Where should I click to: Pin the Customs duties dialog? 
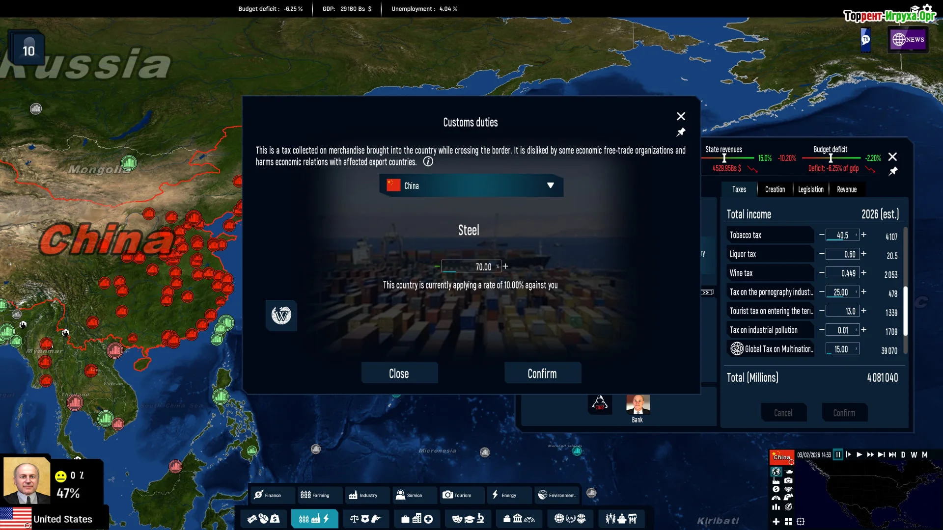pyautogui.click(x=681, y=132)
